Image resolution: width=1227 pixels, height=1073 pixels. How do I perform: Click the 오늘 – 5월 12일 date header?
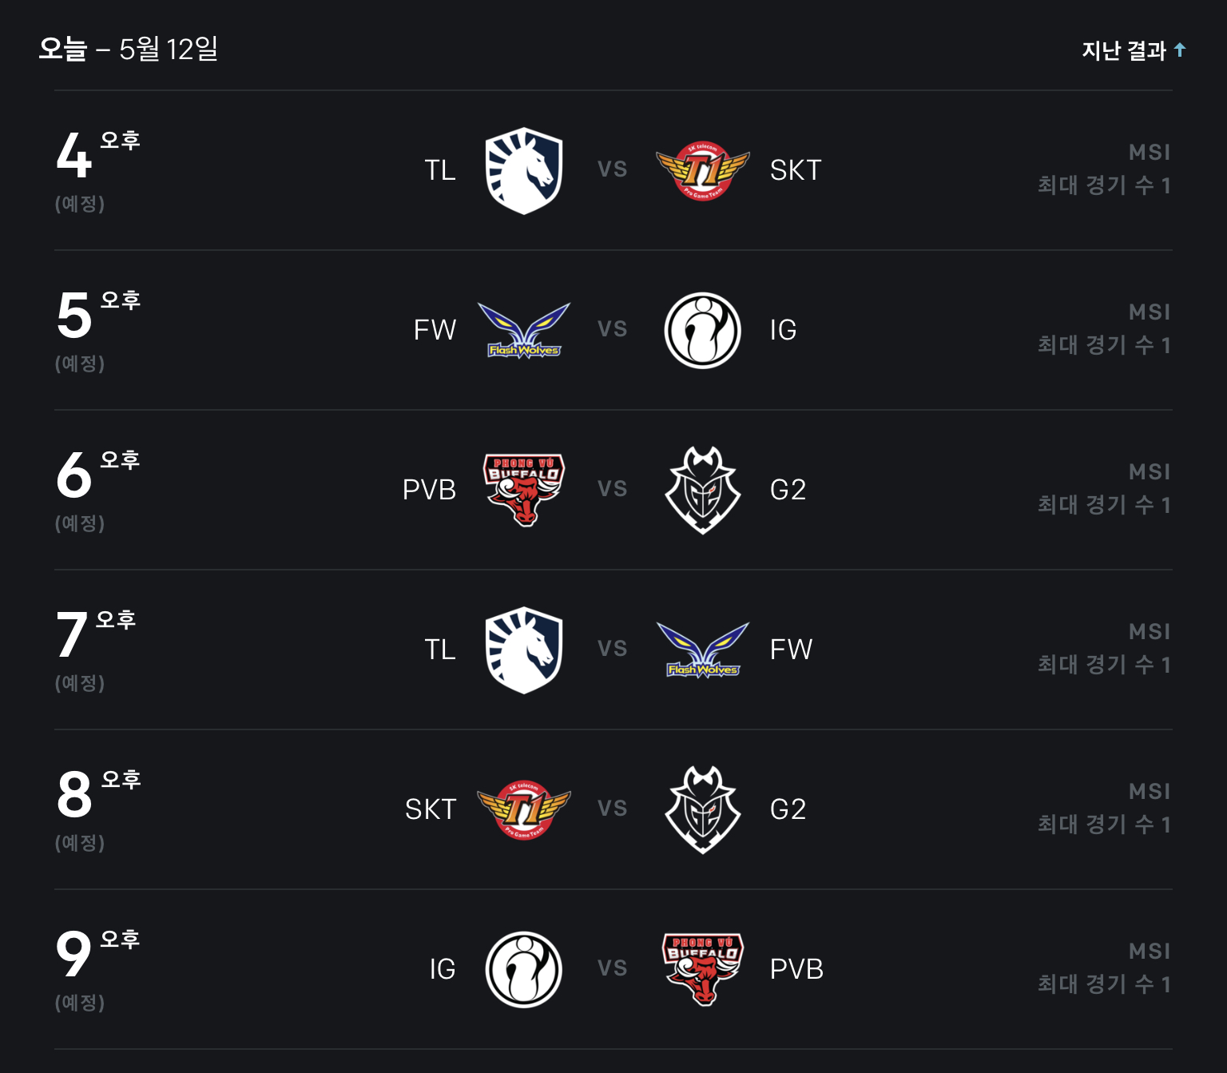pos(129,50)
